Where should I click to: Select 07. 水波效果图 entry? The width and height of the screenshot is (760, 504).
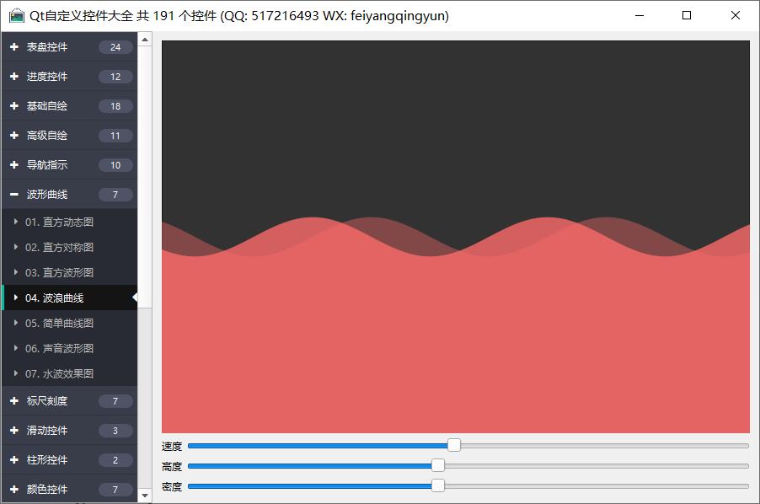pyautogui.click(x=59, y=374)
